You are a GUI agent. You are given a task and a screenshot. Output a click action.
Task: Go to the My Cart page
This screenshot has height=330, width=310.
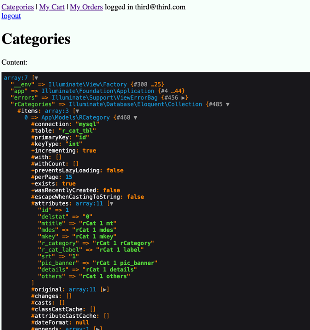[52, 7]
